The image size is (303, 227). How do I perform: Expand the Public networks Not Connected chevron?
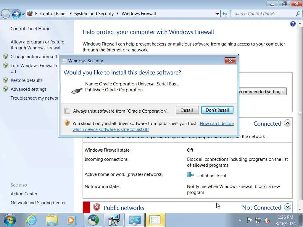pos(288,207)
